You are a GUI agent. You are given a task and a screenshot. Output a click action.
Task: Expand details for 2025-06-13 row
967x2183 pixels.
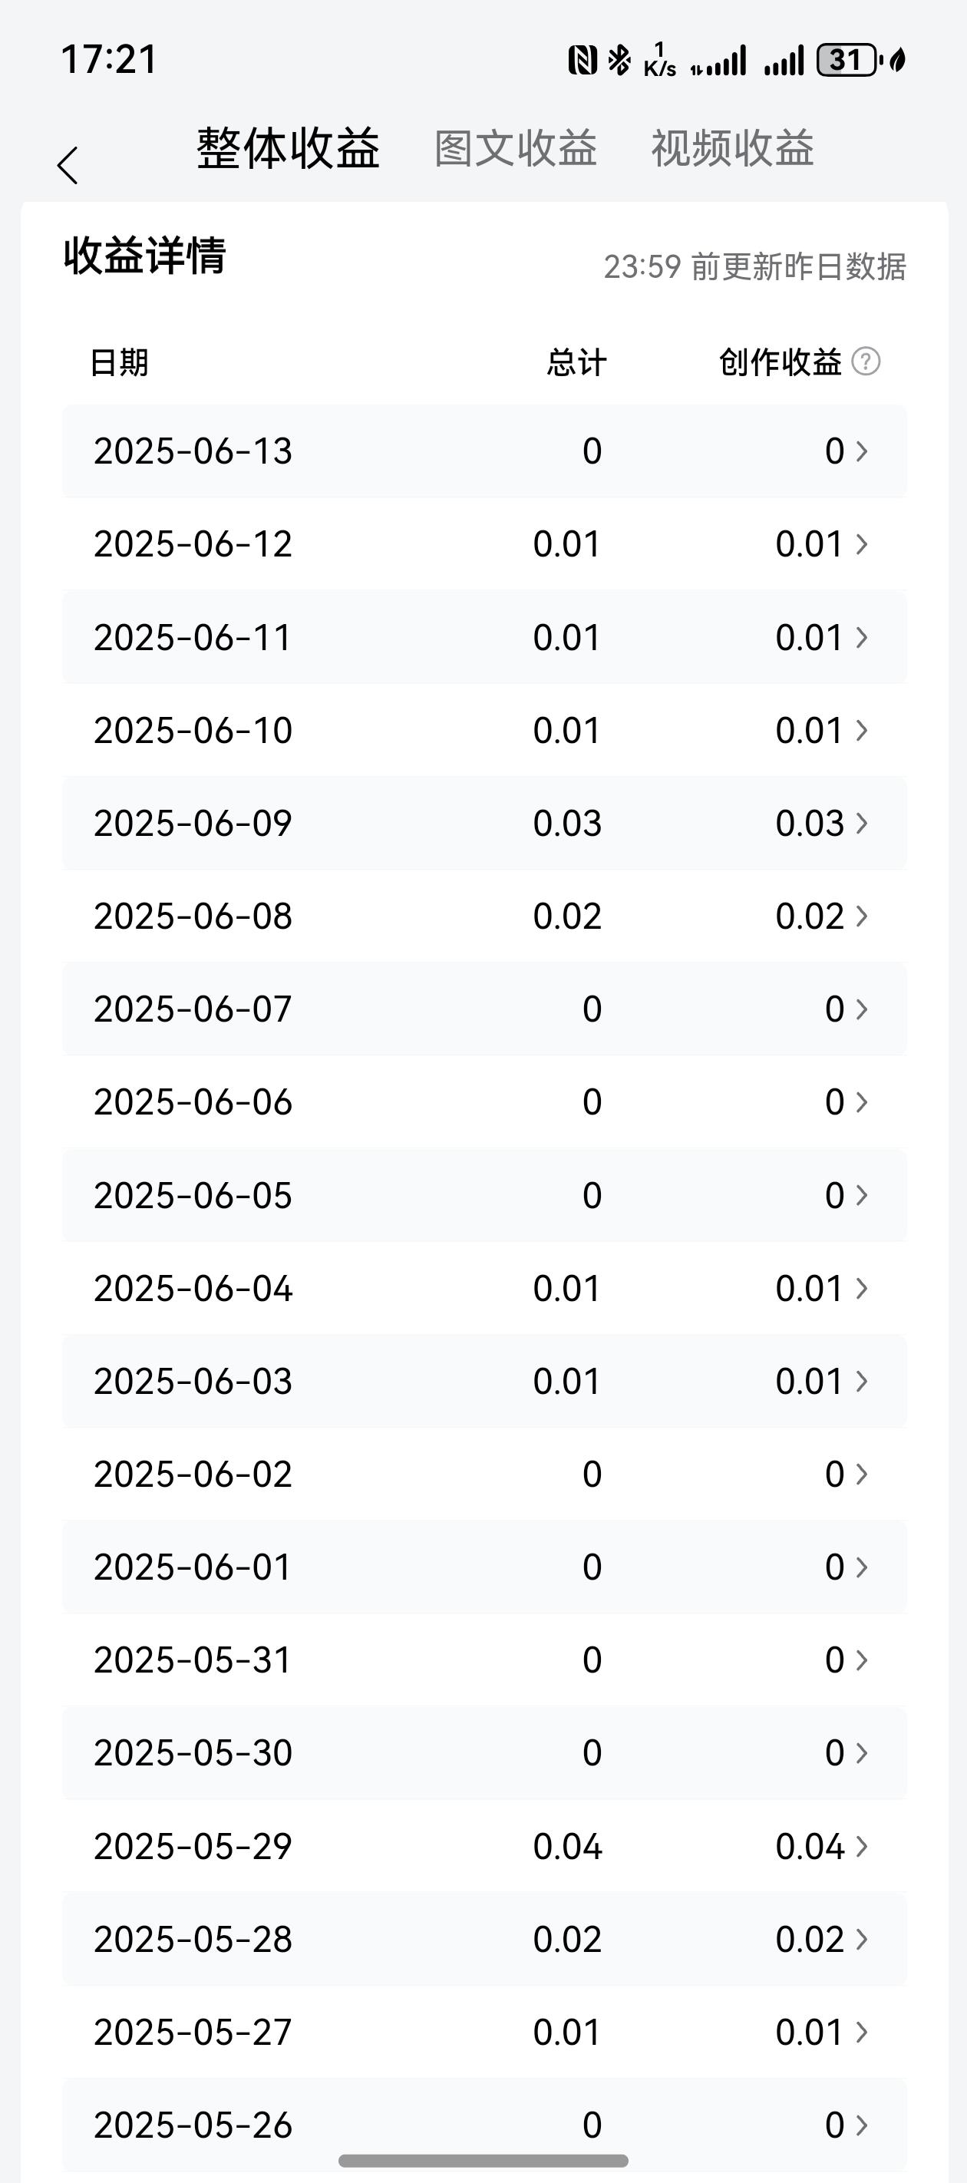pos(485,451)
